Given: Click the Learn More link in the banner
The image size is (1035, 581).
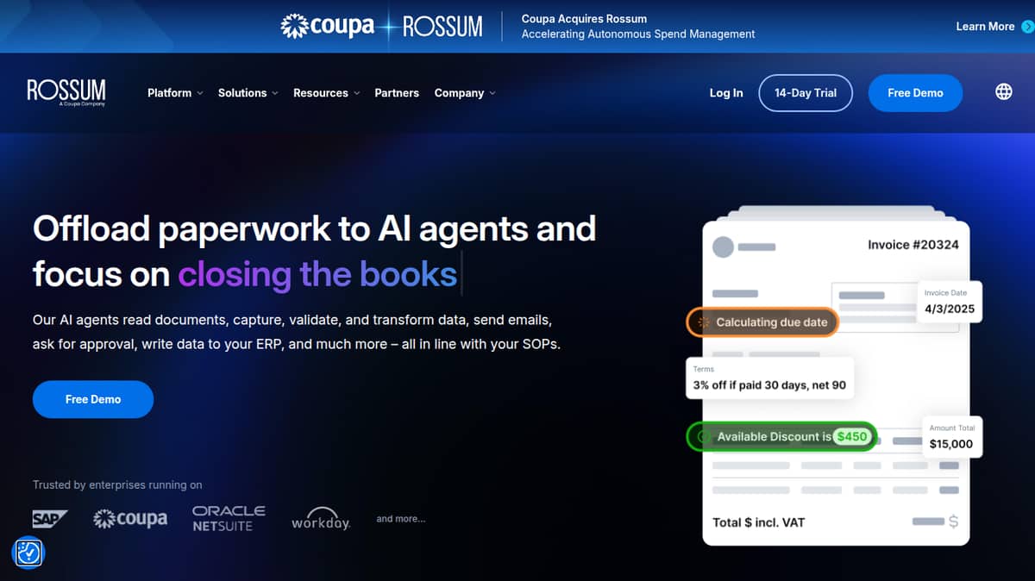Looking at the screenshot, I should [x=985, y=27].
